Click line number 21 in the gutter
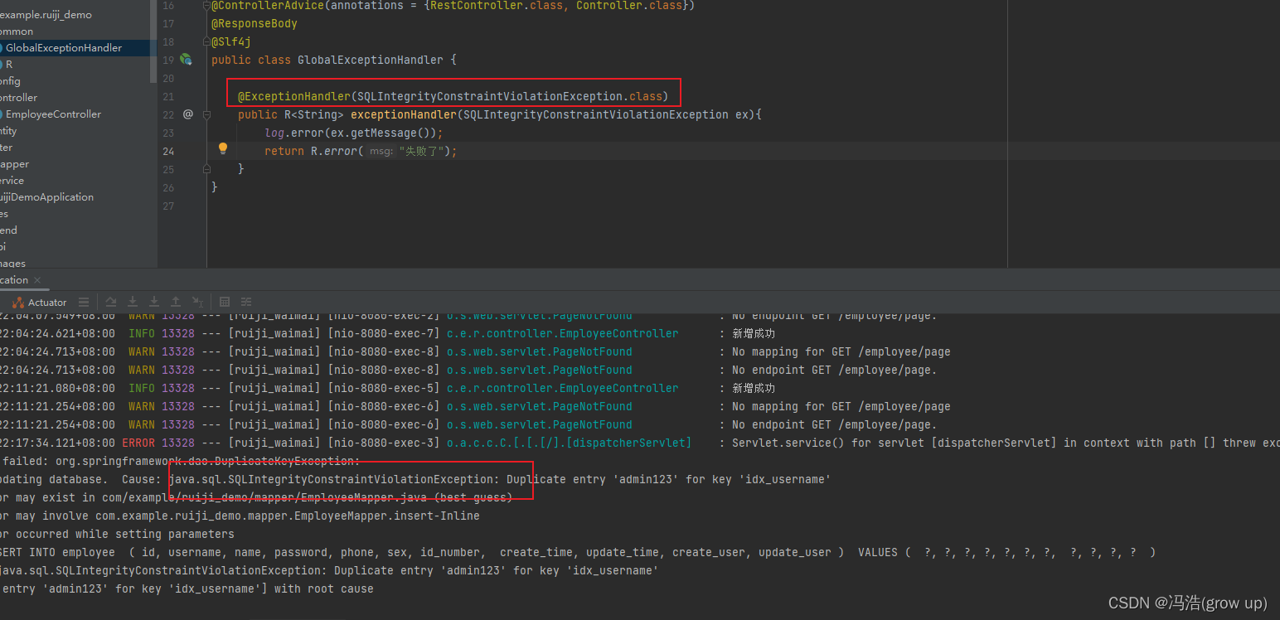This screenshot has width=1280, height=620. pos(168,96)
